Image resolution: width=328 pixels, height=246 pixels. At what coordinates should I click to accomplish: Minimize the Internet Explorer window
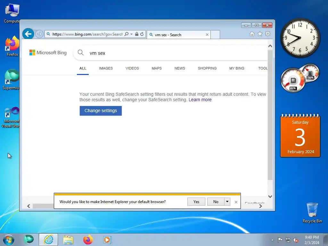pos(246,25)
